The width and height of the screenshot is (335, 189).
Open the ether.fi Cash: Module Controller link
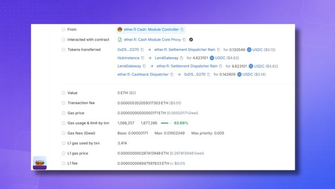click(x=151, y=30)
